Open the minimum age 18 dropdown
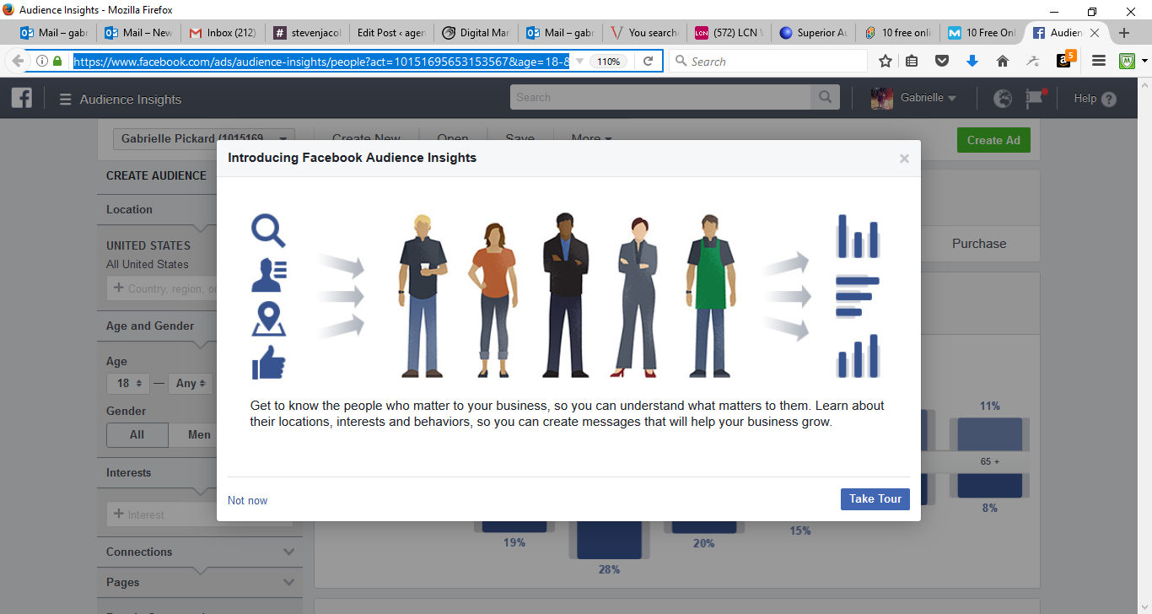 [128, 383]
